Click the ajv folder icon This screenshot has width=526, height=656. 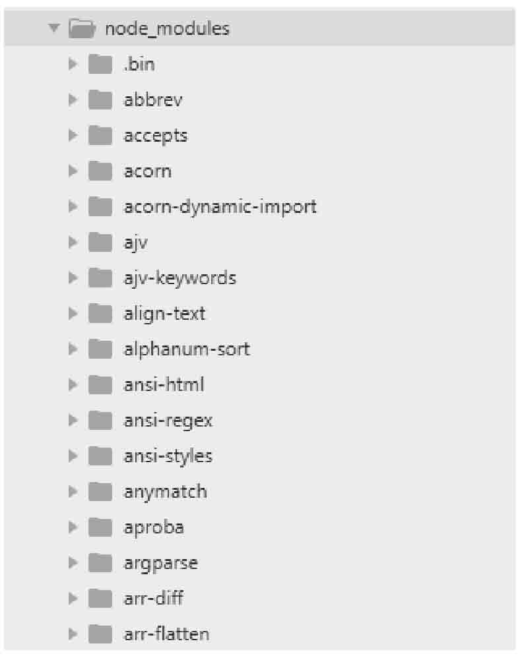click(x=100, y=242)
